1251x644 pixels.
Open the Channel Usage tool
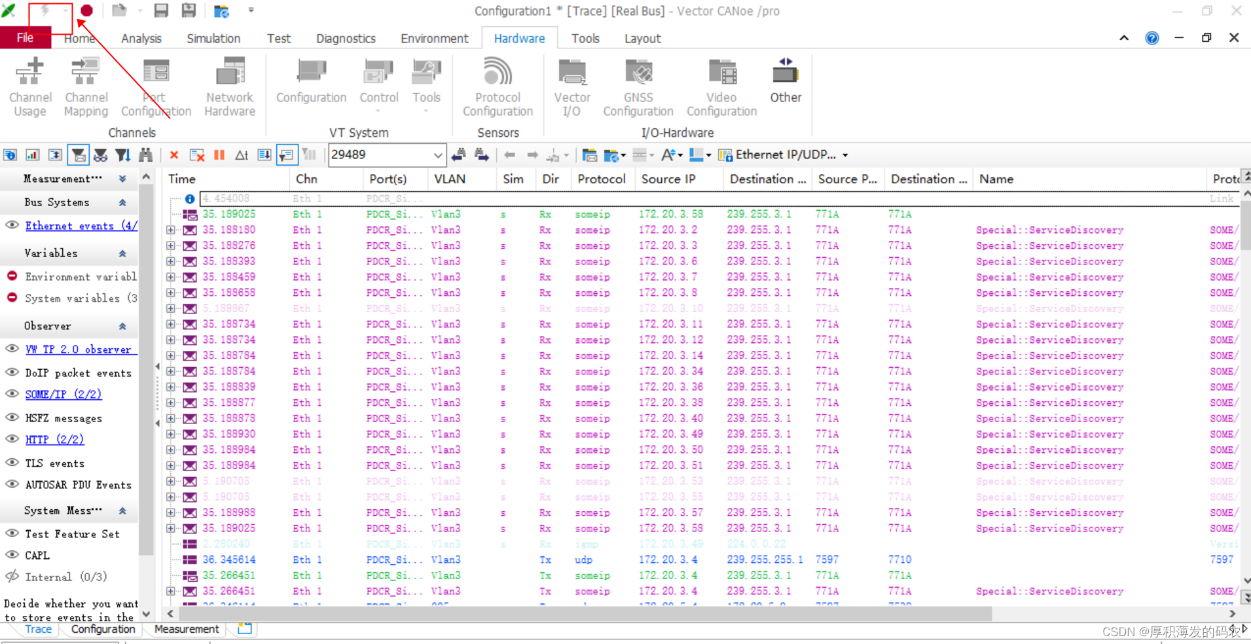coord(30,87)
